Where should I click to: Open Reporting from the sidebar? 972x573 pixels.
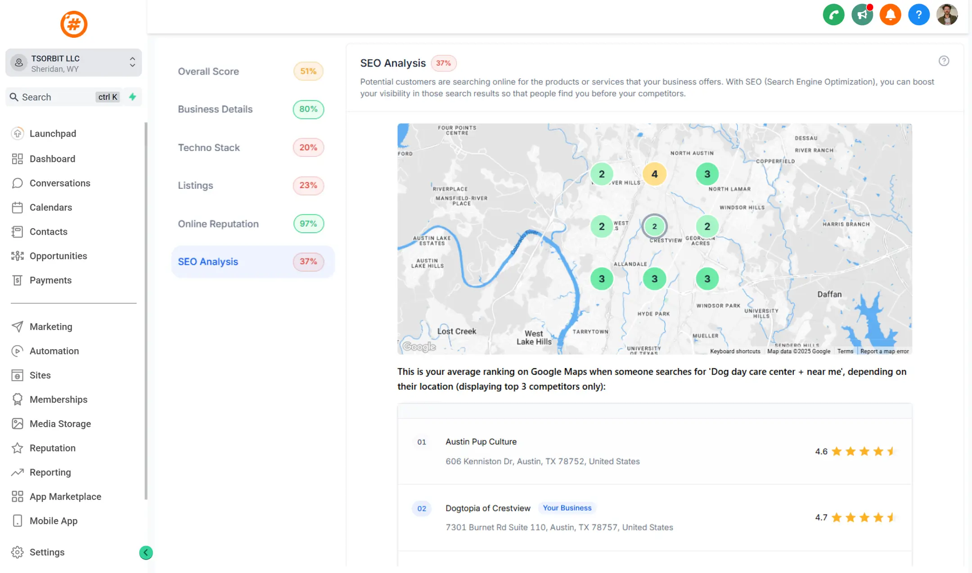(50, 472)
